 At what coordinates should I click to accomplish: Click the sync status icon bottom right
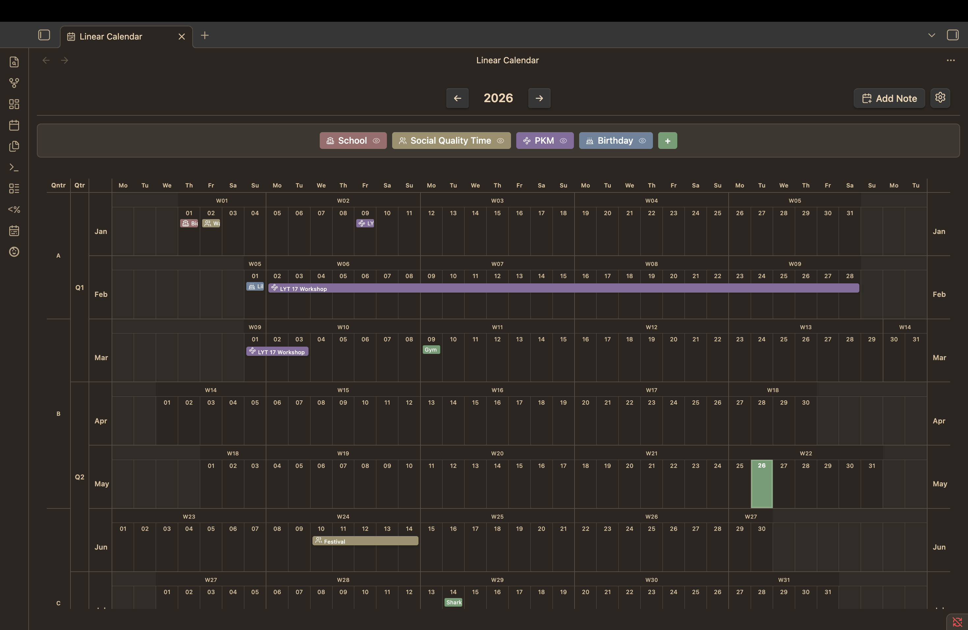(x=957, y=622)
